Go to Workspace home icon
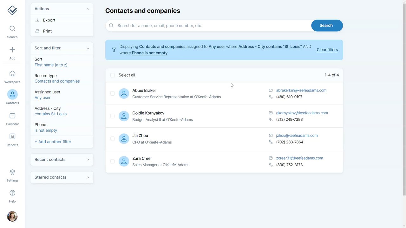The image size is (406, 228). [x=12, y=74]
